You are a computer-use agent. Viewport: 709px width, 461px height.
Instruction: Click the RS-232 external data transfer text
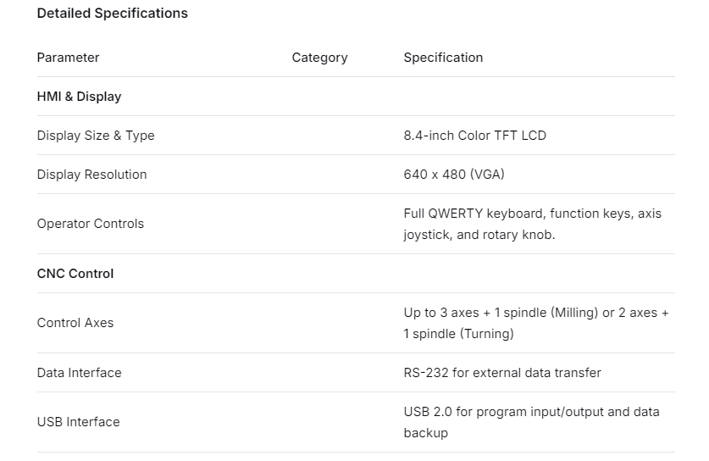502,373
